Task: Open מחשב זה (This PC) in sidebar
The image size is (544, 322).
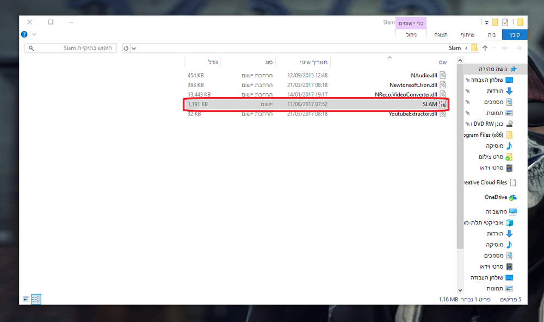Action: tap(497, 211)
